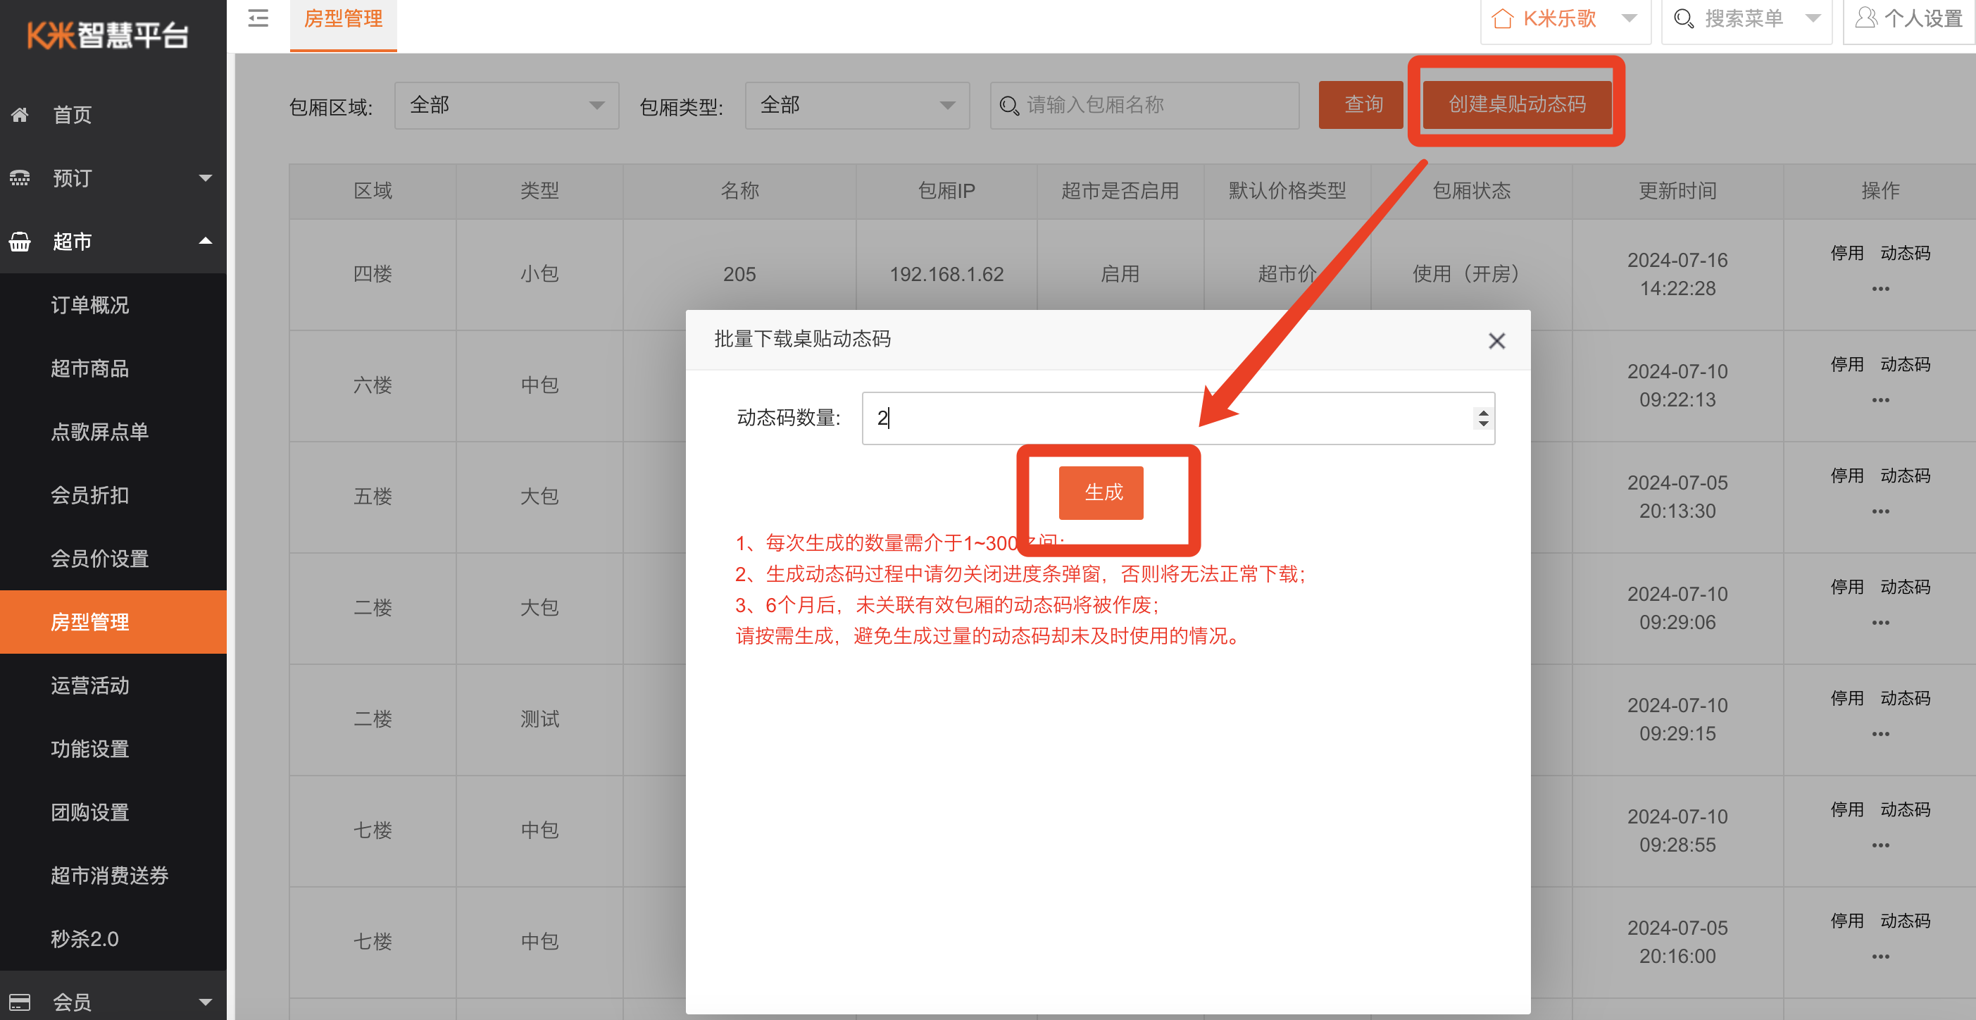The height and width of the screenshot is (1020, 1976).
Task: Open 个人设置 in the top bar
Action: click(1908, 19)
